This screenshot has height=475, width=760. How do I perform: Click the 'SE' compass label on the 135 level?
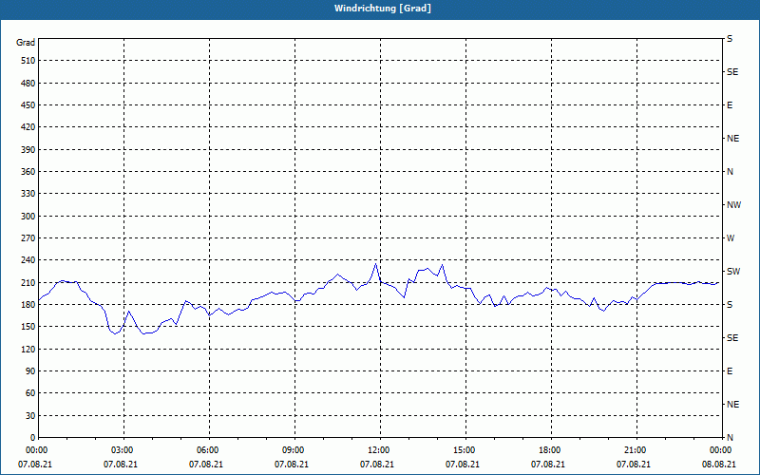732,338
